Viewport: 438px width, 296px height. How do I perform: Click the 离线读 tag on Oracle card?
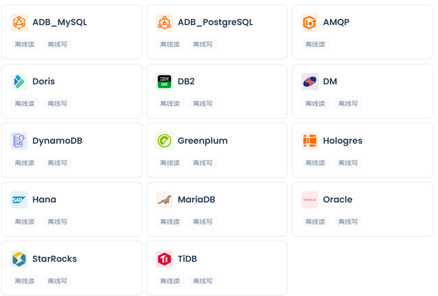(315, 222)
